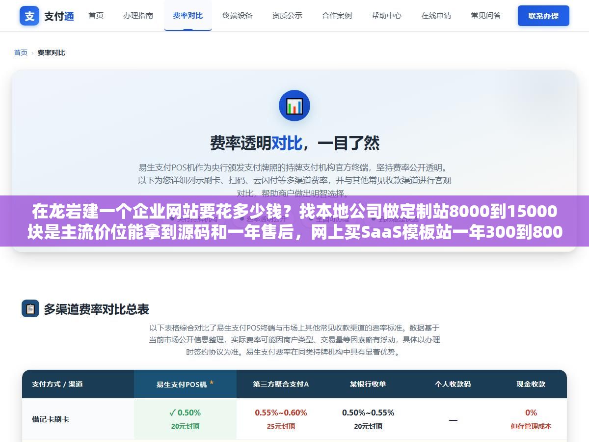
Task: Open 资质公示 in the navigation
Action: (287, 16)
